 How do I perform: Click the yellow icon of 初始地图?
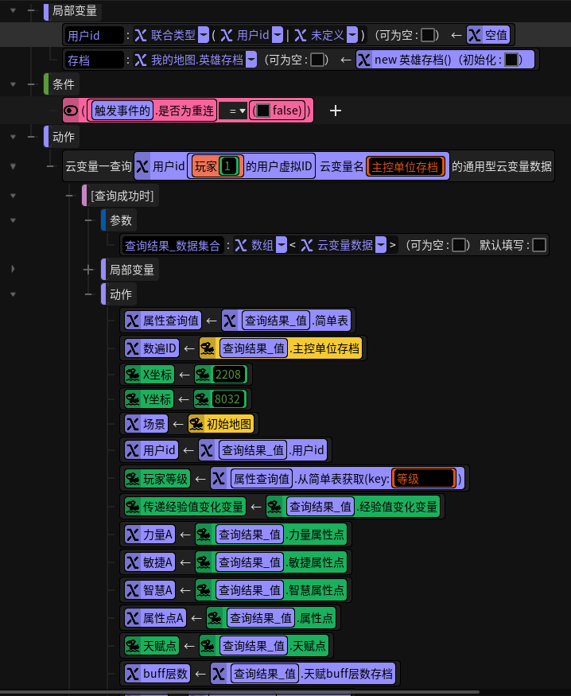pyautogui.click(x=196, y=424)
